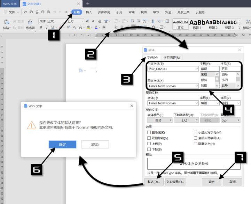Confirm with the blue 确定 button
The width and height of the screenshot is (251, 204).
click(62, 144)
